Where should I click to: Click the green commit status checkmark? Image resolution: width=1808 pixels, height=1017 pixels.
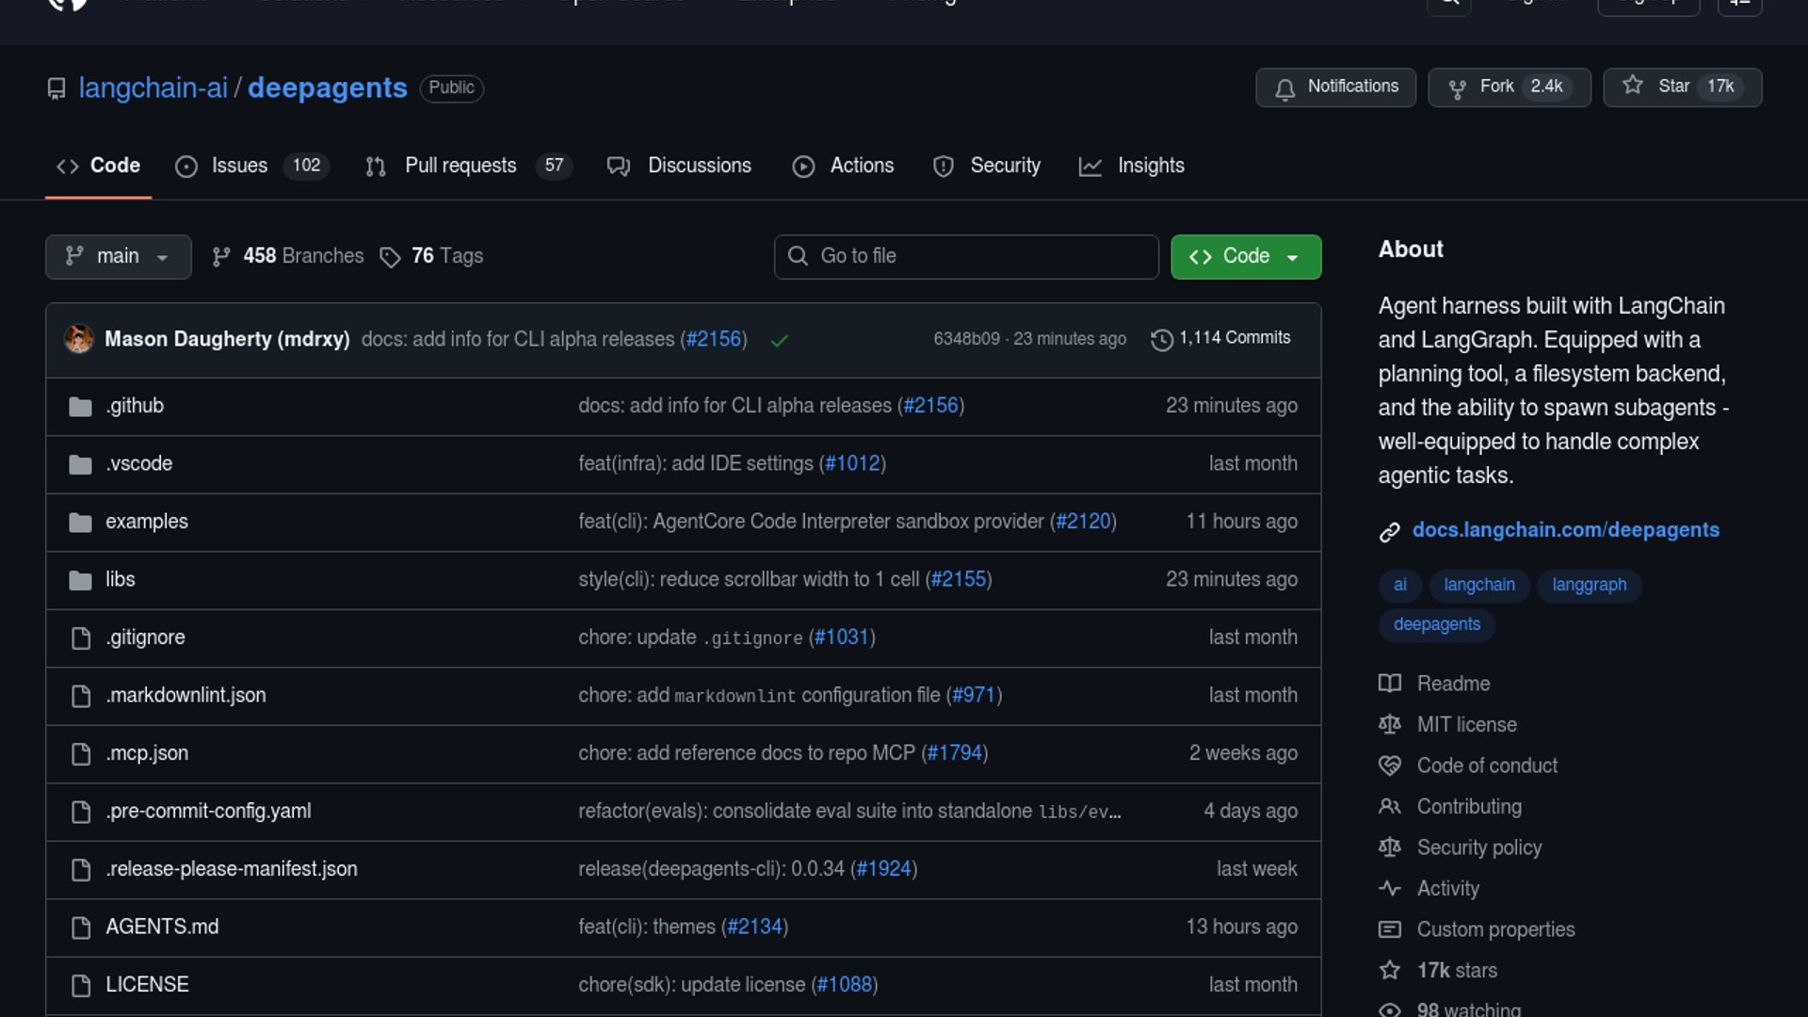coord(779,340)
